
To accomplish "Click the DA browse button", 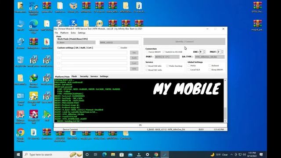I will 134,53.
